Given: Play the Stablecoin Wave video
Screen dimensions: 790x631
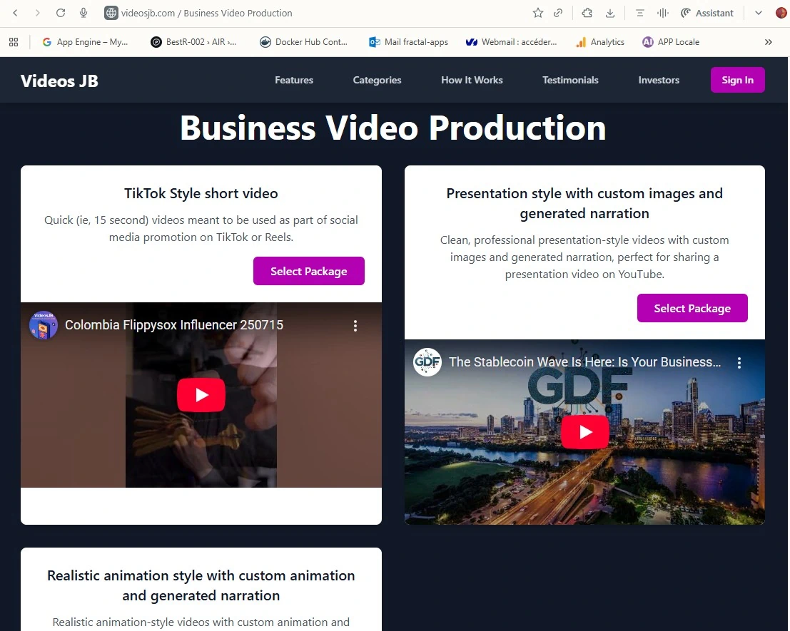Looking at the screenshot, I should [x=584, y=431].
